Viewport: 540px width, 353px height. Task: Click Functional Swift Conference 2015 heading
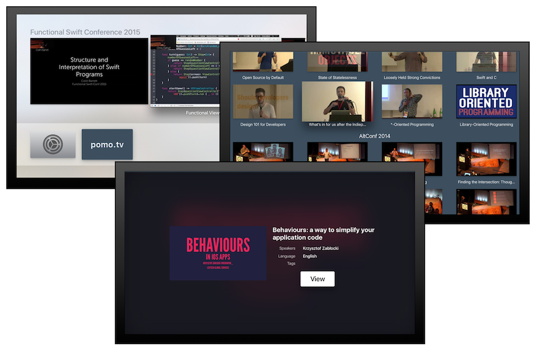point(85,32)
